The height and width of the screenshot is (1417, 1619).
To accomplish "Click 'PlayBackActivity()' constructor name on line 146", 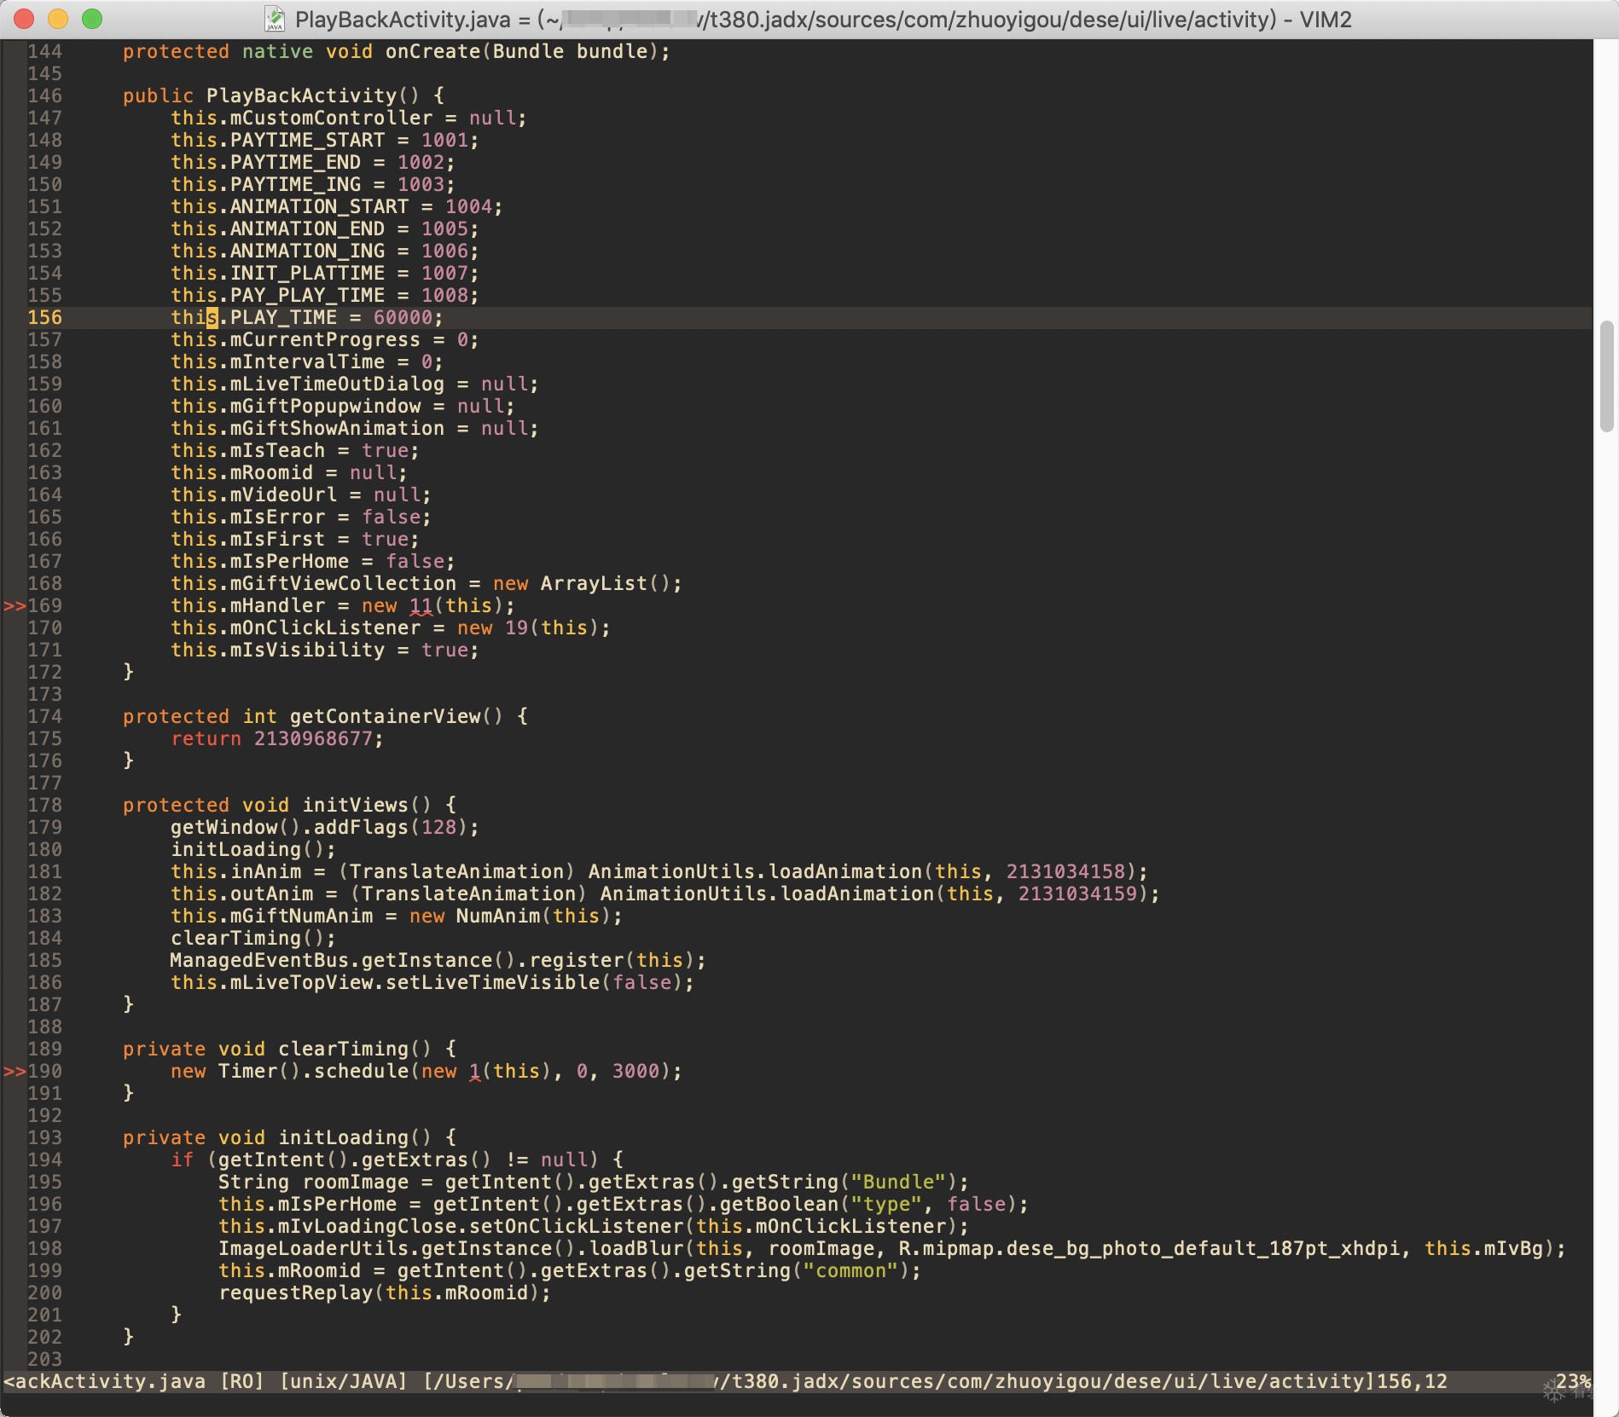I will pos(313,96).
